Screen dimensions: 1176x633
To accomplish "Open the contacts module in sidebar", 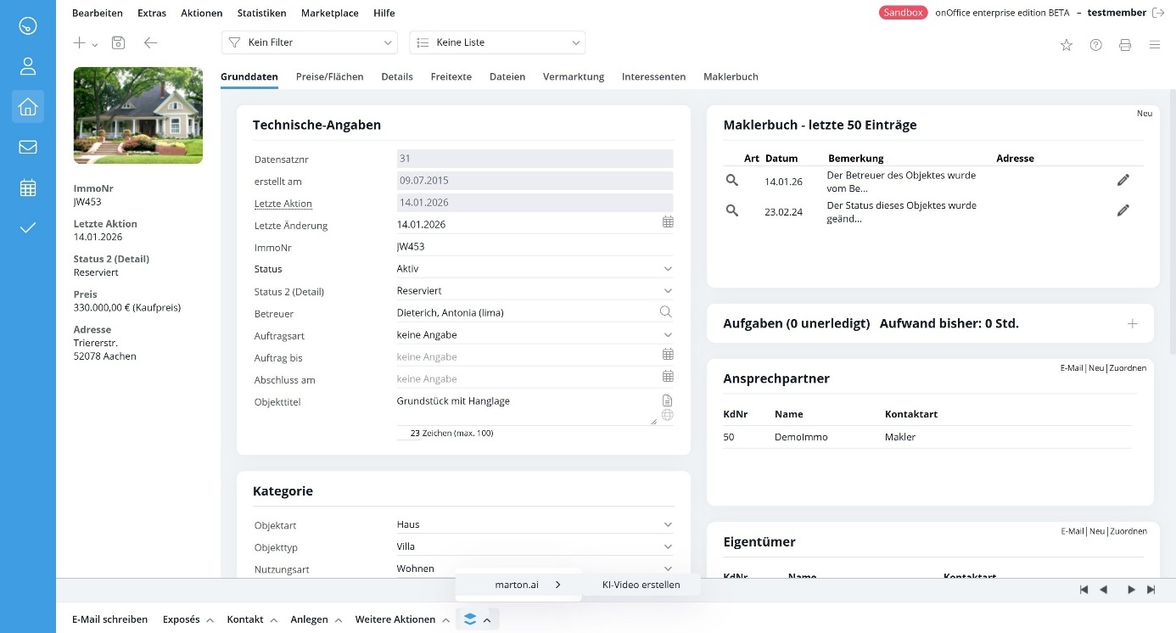I will coord(28,66).
